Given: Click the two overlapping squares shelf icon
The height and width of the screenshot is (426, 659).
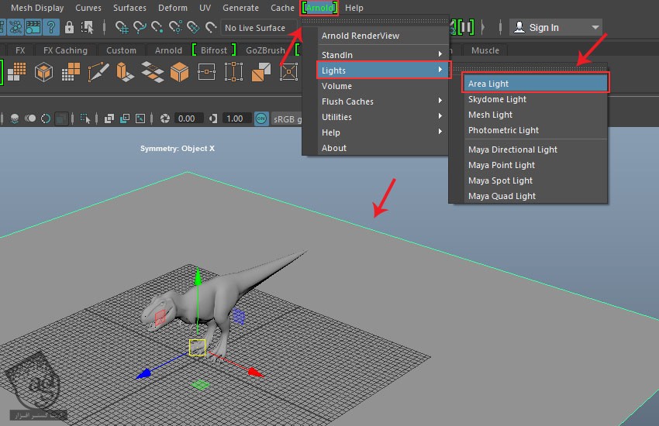Looking at the screenshot, I should coord(261,72).
